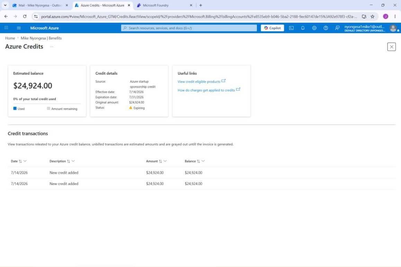
Task: Open the Amount column filter chevron
Action: (165, 161)
